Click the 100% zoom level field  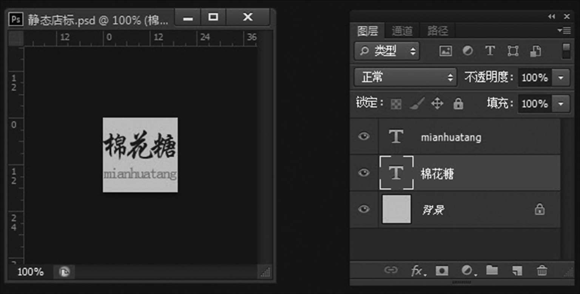(31, 272)
